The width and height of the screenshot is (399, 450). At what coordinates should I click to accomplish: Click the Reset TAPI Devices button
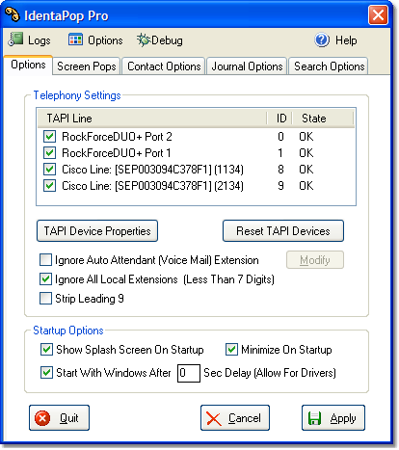(x=283, y=231)
